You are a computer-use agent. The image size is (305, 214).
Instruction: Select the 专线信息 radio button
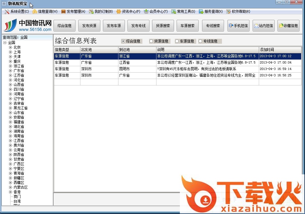click(x=200, y=41)
